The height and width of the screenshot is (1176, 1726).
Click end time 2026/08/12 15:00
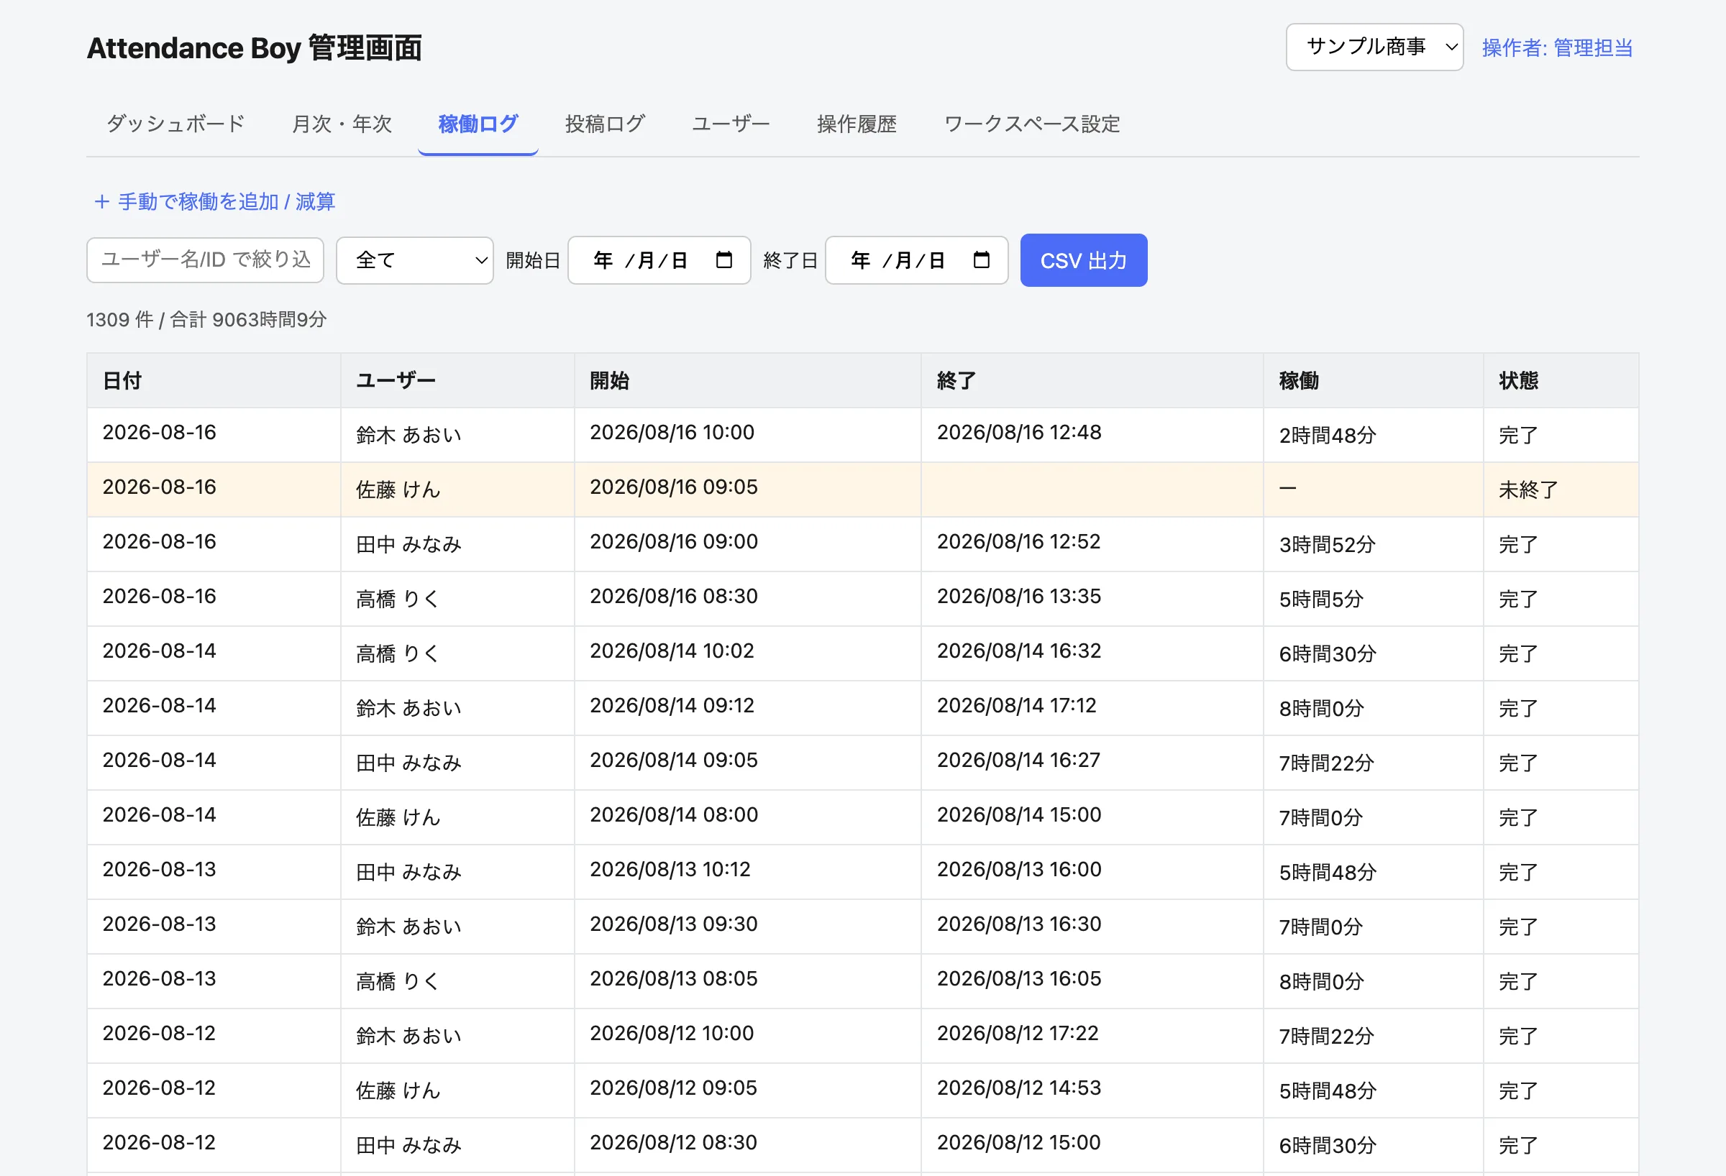point(1018,1141)
